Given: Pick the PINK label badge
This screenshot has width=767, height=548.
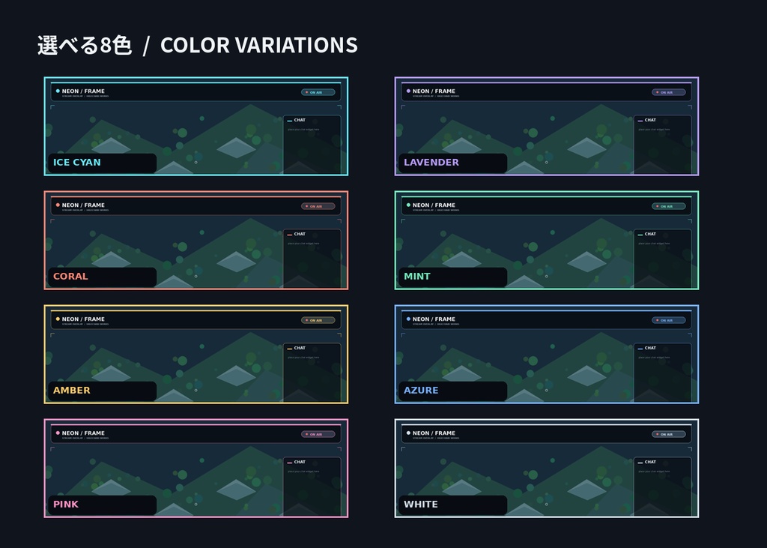Looking at the screenshot, I should [x=102, y=505].
